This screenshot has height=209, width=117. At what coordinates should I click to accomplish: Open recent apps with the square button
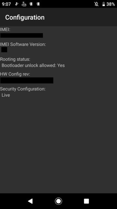click(x=86, y=201)
